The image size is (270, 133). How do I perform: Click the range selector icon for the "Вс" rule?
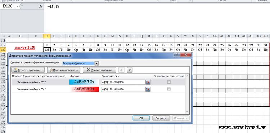(148, 89)
